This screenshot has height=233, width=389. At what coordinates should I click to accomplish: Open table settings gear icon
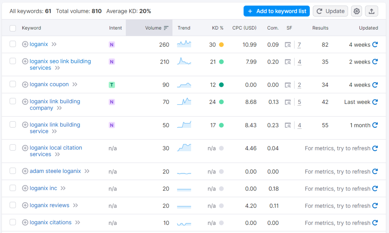coord(357,11)
